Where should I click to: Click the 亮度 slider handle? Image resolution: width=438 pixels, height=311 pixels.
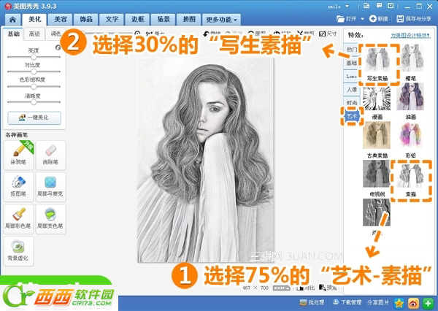coord(34,57)
